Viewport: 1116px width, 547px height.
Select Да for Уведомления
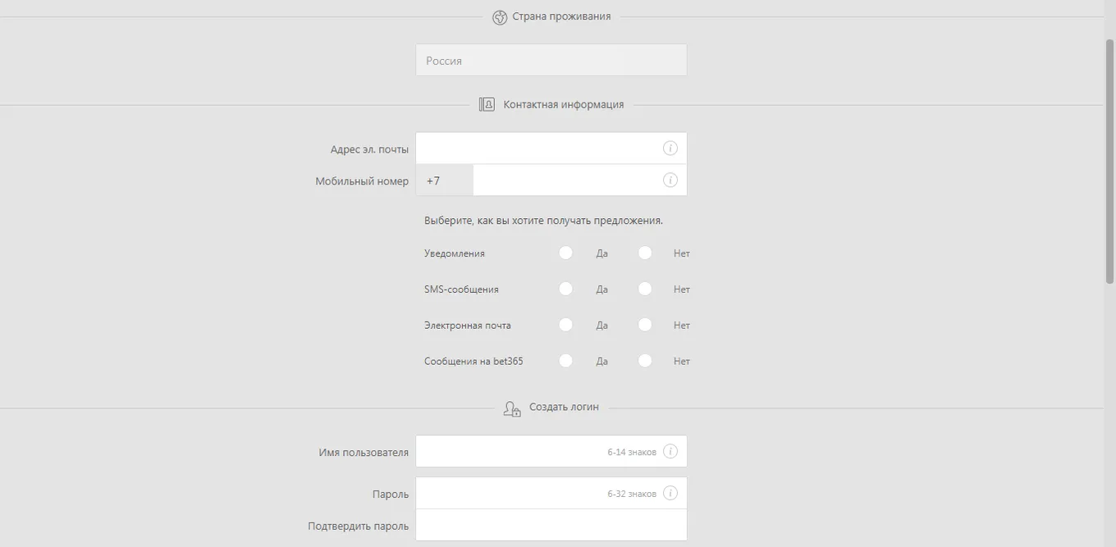tap(565, 253)
